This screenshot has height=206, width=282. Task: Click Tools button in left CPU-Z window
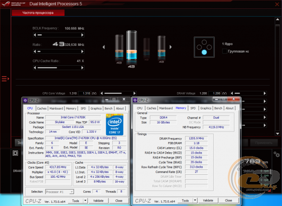(75, 201)
